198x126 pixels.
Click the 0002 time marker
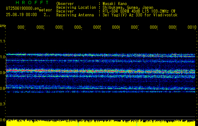[x=40, y=27]
